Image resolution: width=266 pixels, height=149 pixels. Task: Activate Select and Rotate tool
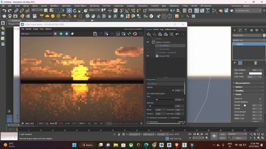pos(75,11)
